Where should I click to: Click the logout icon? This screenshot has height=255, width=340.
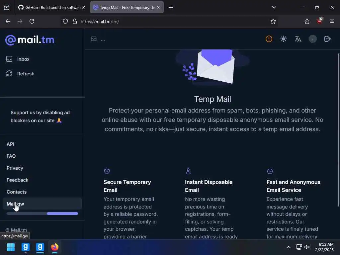pyautogui.click(x=327, y=39)
